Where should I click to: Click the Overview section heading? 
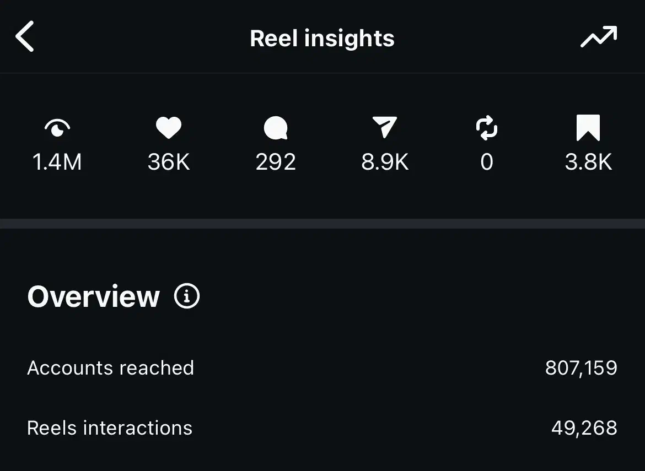(94, 296)
